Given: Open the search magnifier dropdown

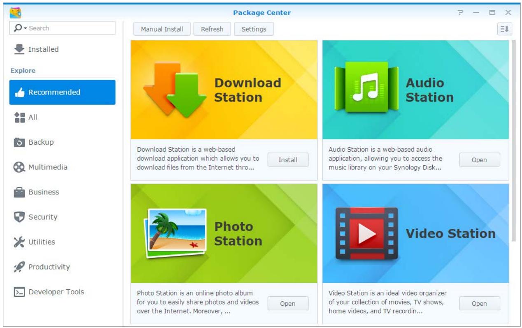Looking at the screenshot, I should [x=20, y=28].
